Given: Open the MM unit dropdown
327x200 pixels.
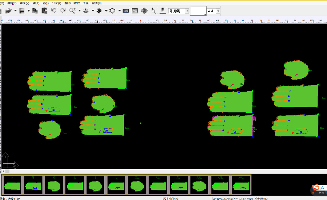Looking at the screenshot, I should pyautogui.click(x=218, y=11).
